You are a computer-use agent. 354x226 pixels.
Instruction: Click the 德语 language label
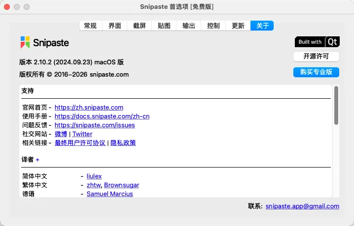tap(29, 194)
